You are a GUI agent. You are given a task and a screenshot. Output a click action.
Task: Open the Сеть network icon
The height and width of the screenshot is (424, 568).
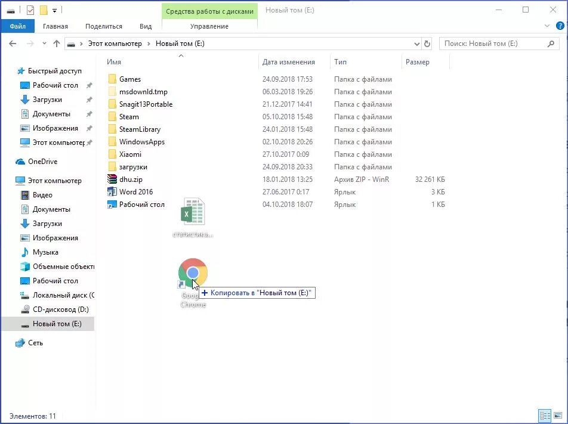pyautogui.click(x=20, y=342)
